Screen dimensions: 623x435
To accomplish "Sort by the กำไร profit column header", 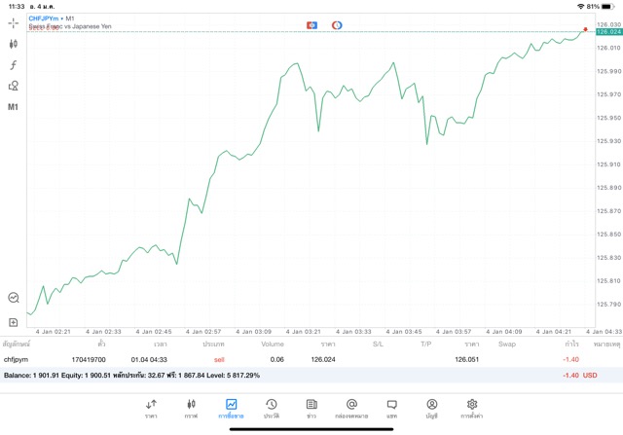I will [572, 344].
